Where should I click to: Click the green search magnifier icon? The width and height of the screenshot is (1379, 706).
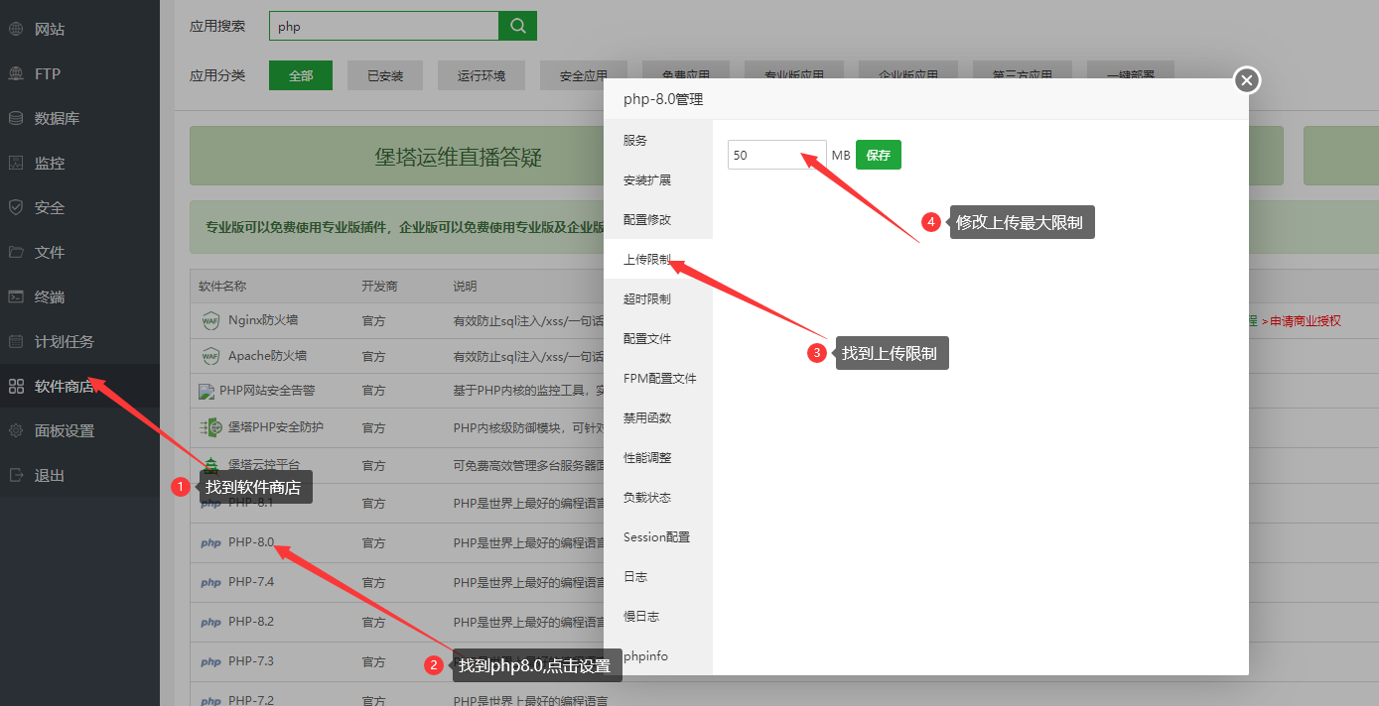point(517,26)
